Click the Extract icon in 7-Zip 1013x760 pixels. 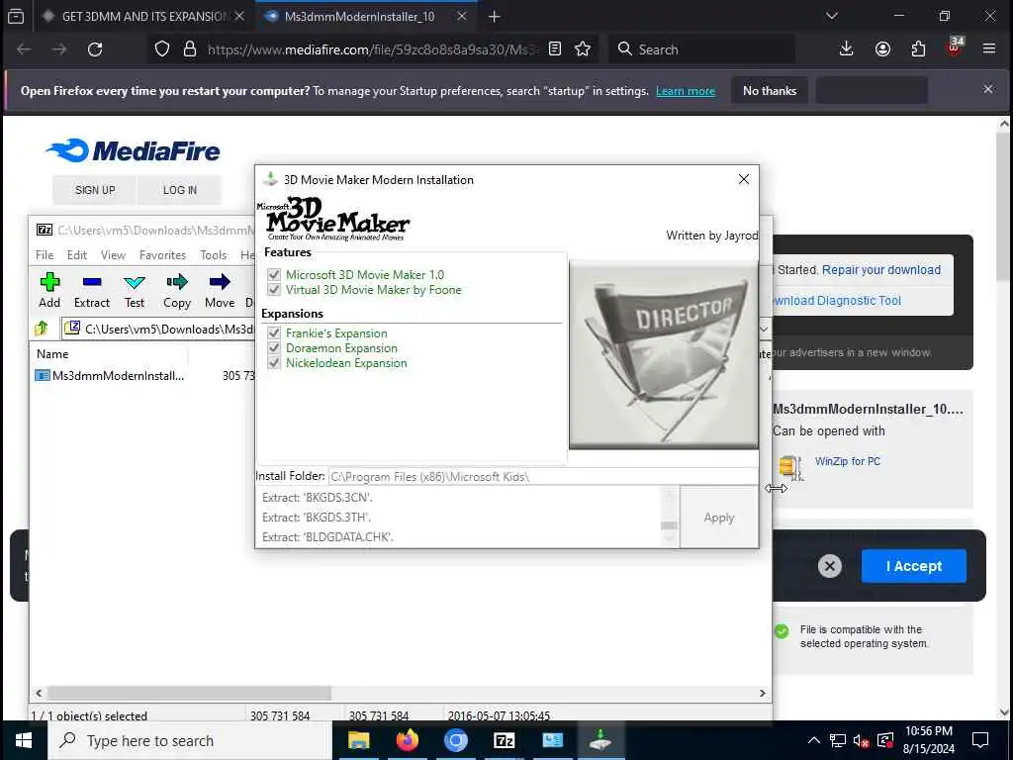pyautogui.click(x=92, y=282)
